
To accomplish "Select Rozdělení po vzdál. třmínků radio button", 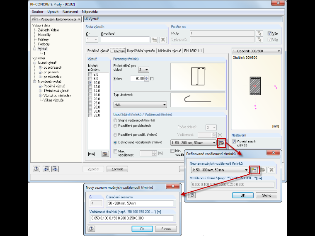I will 115,135.
